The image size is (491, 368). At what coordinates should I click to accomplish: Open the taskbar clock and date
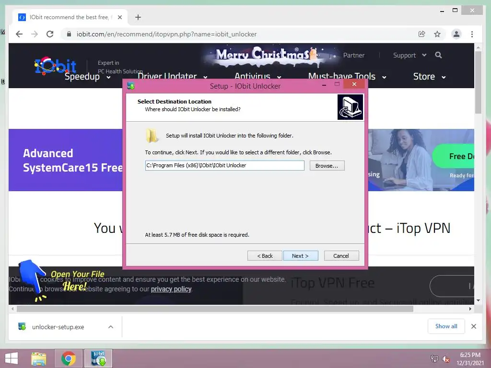[x=470, y=359]
